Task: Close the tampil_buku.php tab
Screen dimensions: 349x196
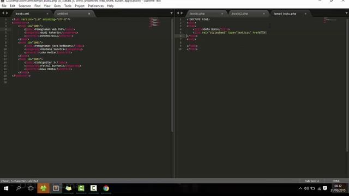Action: (x=305, y=14)
